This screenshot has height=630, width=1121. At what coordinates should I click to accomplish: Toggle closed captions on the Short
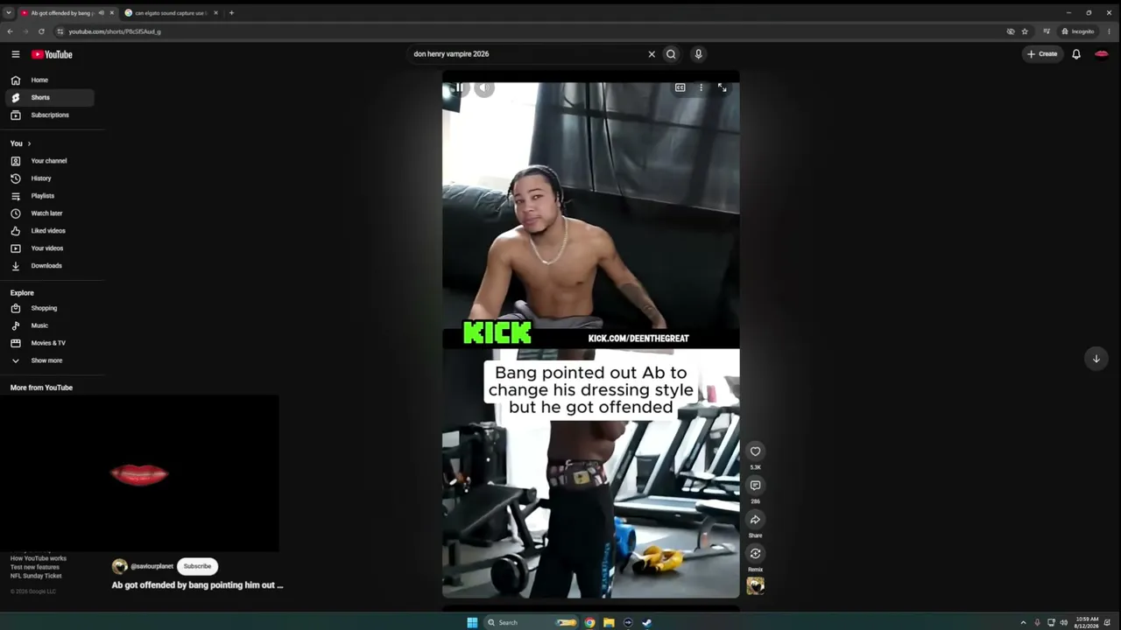(680, 87)
